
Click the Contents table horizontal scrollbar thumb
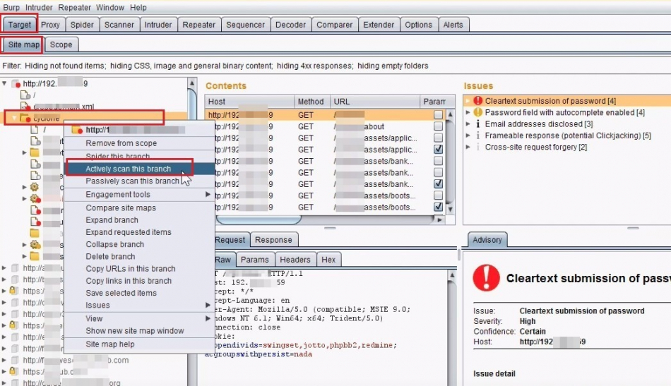pyautogui.click(x=259, y=219)
